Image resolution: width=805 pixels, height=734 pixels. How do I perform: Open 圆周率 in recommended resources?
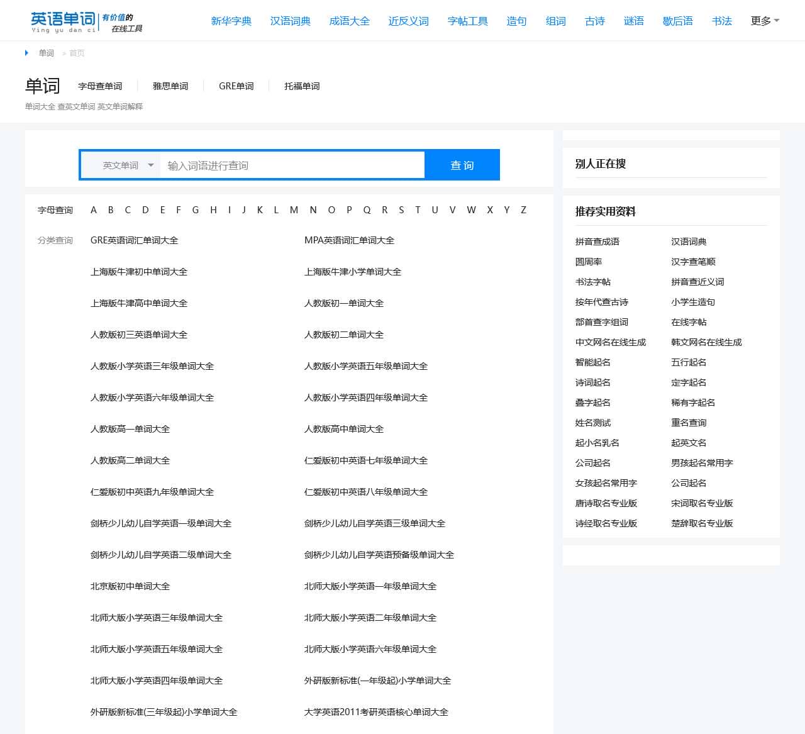pyautogui.click(x=589, y=262)
